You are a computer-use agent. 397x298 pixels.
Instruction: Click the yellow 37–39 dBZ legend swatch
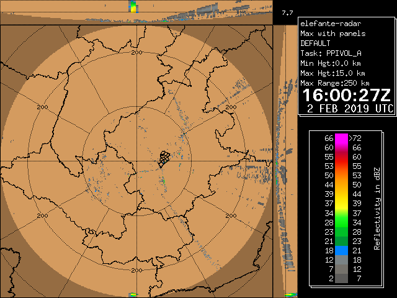pos(342,203)
